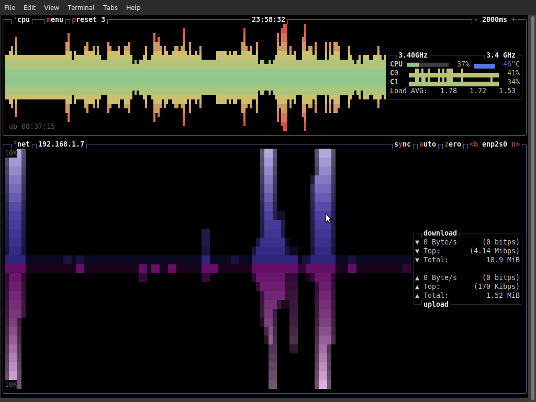Click the uptime 08:37:15 text
The width and height of the screenshot is (536, 402).
[32, 127]
